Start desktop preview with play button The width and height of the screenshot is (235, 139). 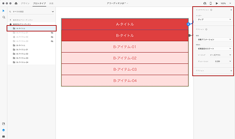coord(217,3)
